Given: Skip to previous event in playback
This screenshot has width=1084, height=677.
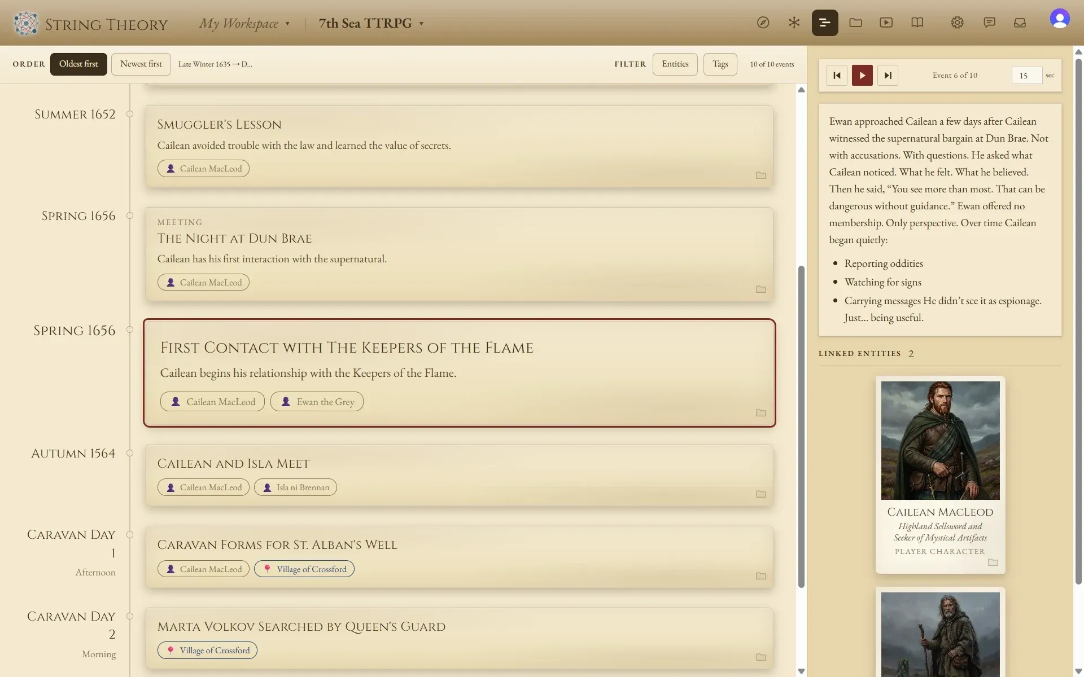Looking at the screenshot, I should pyautogui.click(x=837, y=75).
